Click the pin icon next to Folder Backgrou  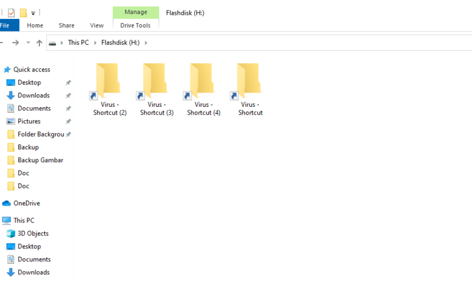pyautogui.click(x=68, y=135)
